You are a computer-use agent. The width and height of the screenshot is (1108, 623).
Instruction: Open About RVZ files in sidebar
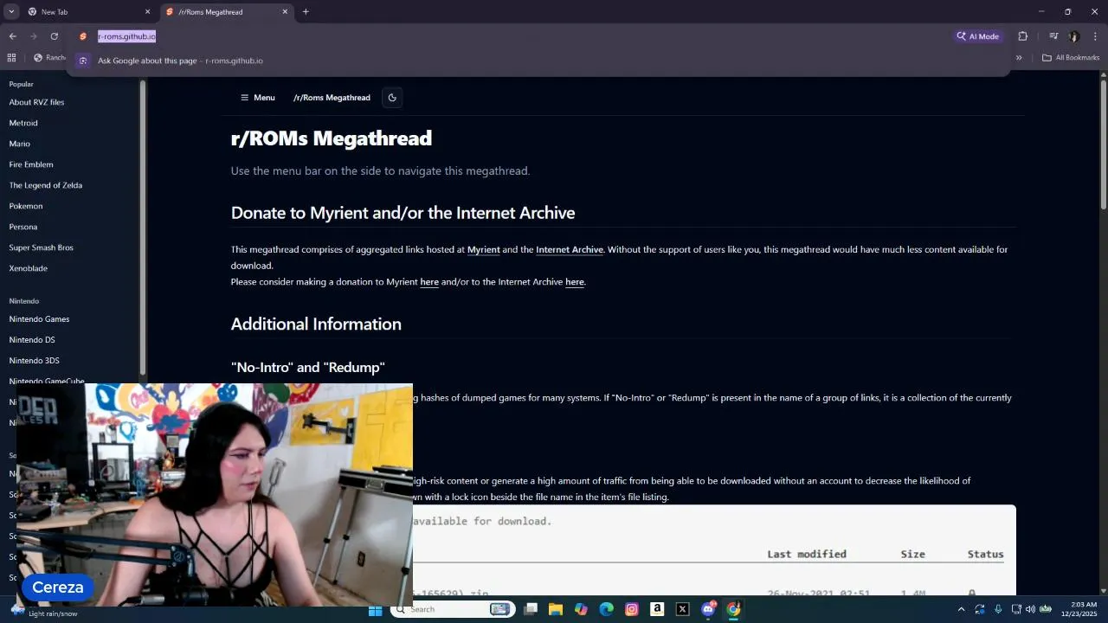pyautogui.click(x=36, y=102)
